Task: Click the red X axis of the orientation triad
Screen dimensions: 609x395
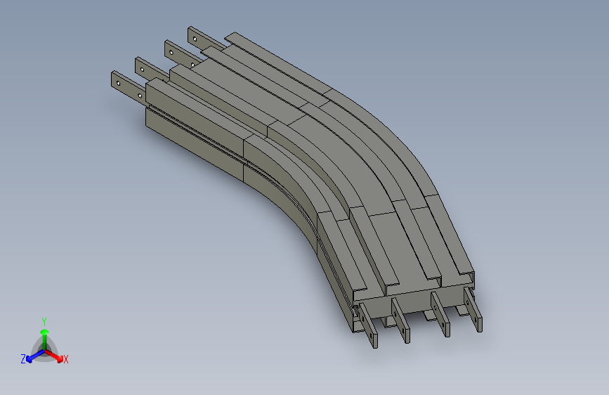Action: (54, 356)
